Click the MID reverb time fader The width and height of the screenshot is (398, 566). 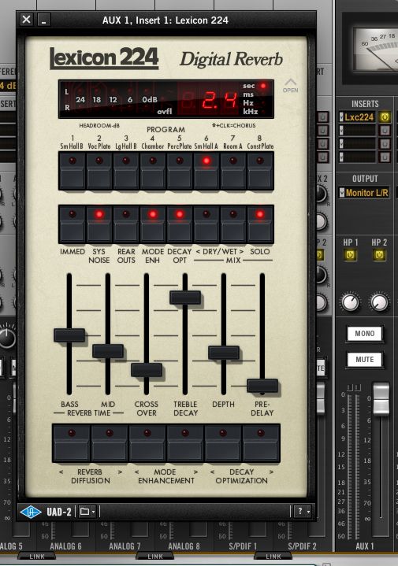pyautogui.click(x=108, y=351)
